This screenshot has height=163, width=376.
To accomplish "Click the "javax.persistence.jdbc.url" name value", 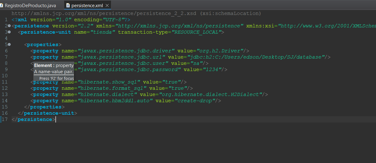I will pos(121,57).
